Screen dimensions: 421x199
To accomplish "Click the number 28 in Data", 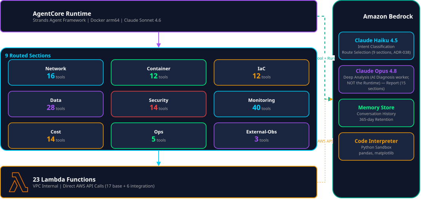I will tap(51, 108).
